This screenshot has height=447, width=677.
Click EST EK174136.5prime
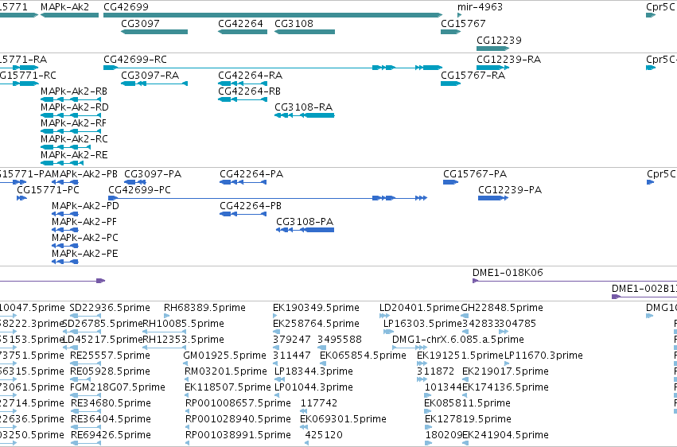pos(465,395)
